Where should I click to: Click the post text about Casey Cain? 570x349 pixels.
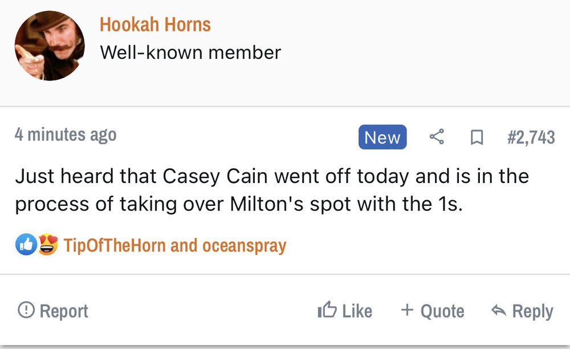click(272, 190)
